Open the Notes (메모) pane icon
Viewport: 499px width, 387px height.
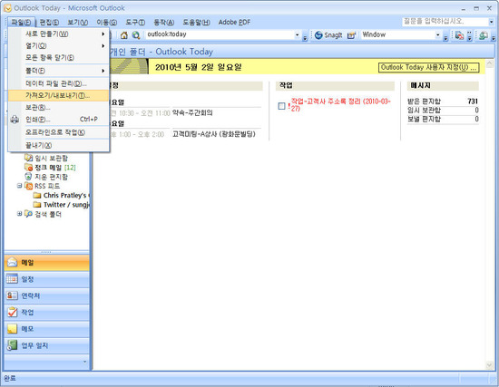[12, 328]
